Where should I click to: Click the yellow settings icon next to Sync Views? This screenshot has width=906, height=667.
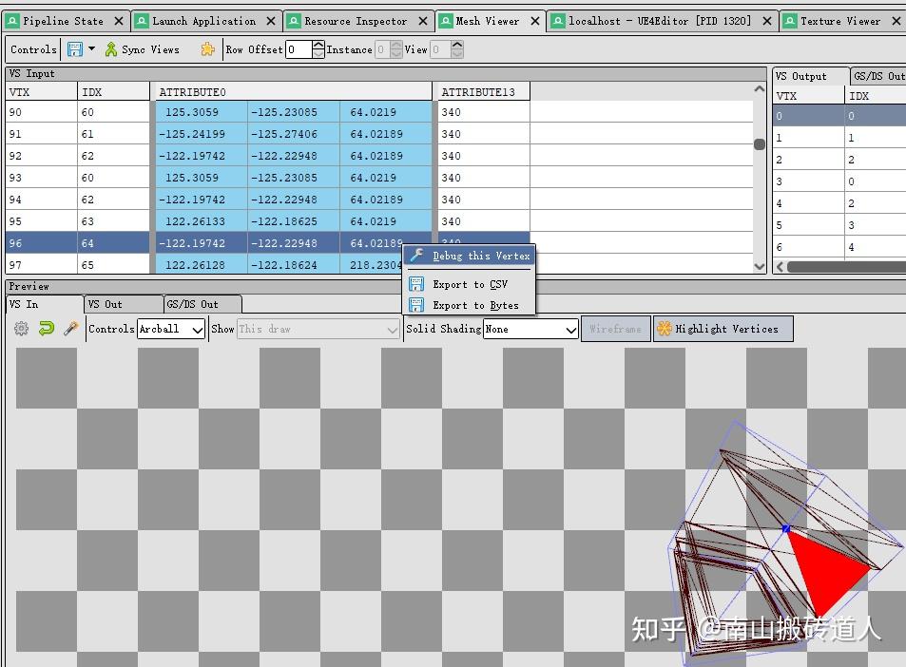click(x=208, y=49)
